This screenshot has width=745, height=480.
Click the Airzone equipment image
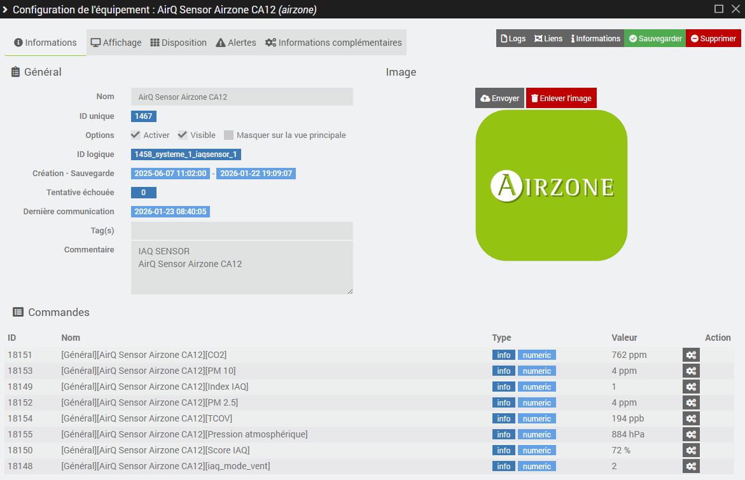pos(551,186)
